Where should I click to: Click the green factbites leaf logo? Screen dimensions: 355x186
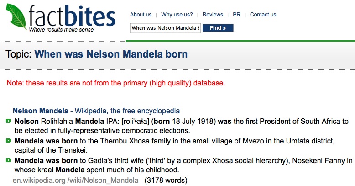point(16,16)
